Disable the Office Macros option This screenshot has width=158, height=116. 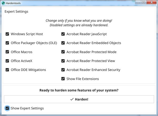(x=7, y=52)
